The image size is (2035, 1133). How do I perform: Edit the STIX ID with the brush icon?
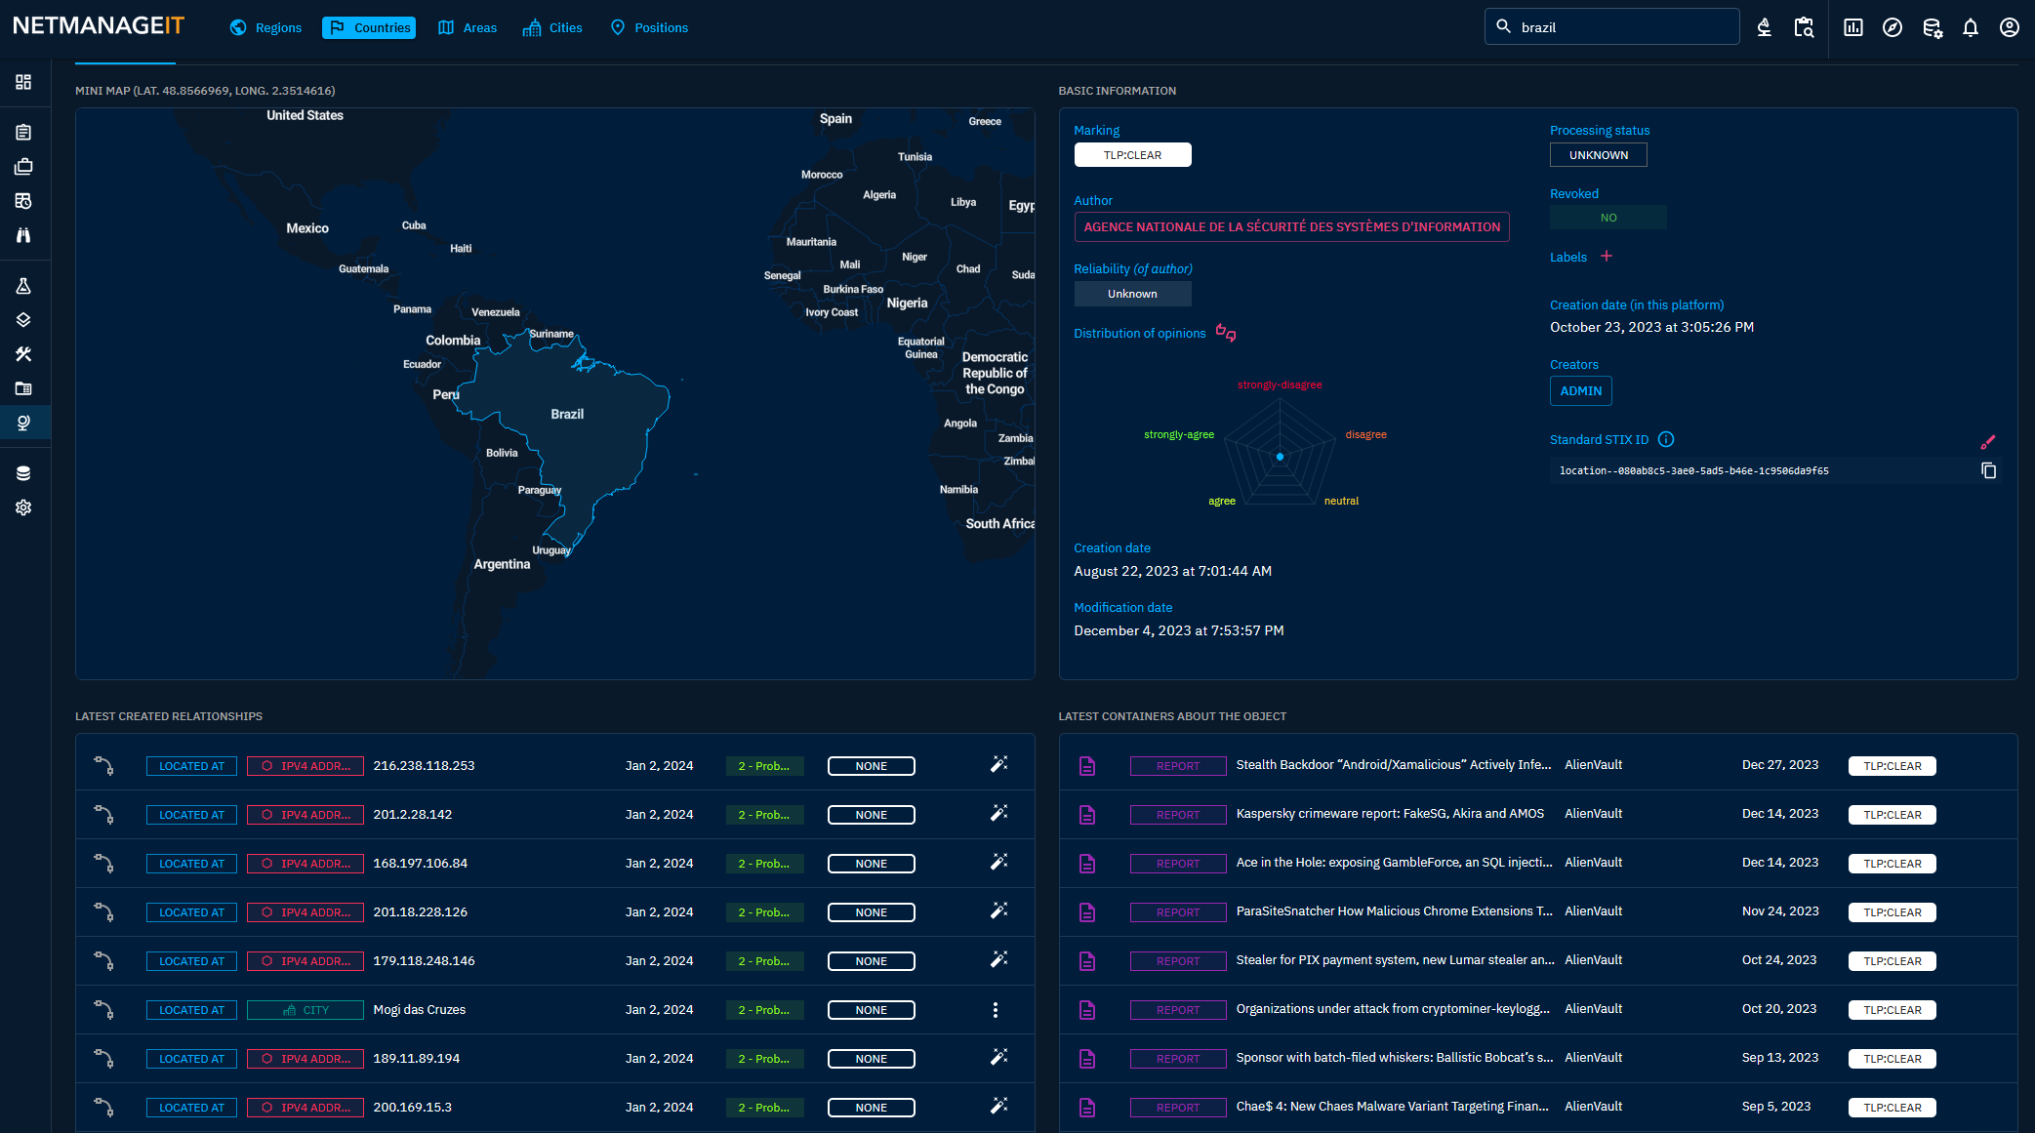tap(1988, 442)
